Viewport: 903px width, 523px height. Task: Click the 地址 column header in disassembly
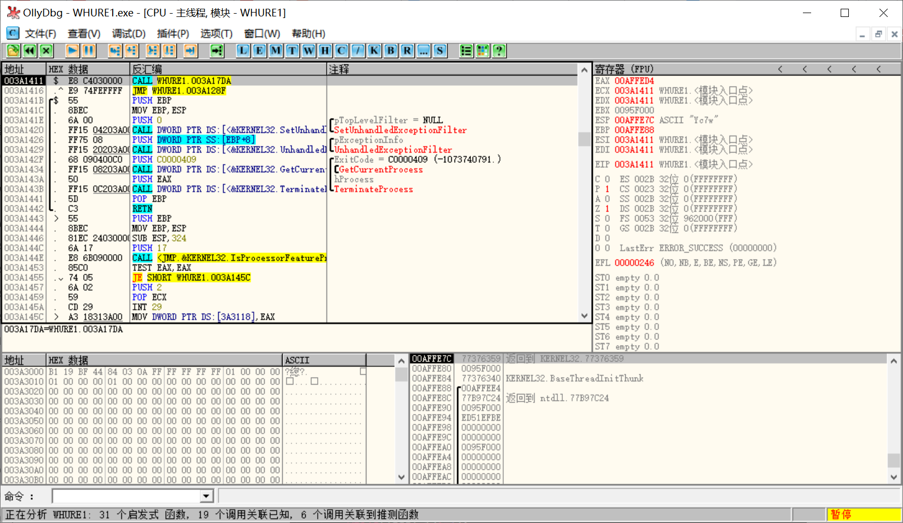24,69
